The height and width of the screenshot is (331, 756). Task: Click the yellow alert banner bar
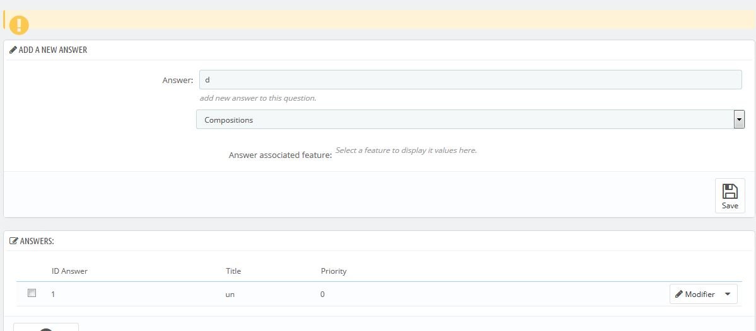point(378,19)
